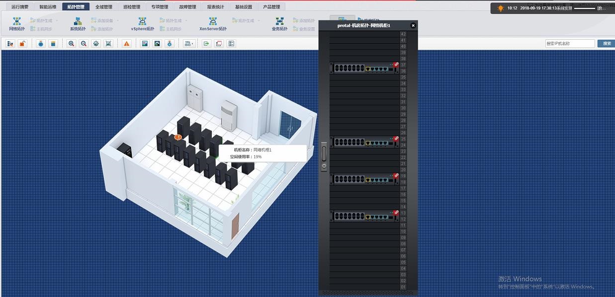Viewport: 615px width, 297px height.
Task: Click the zoom out magnifier icon
Action: 84,44
